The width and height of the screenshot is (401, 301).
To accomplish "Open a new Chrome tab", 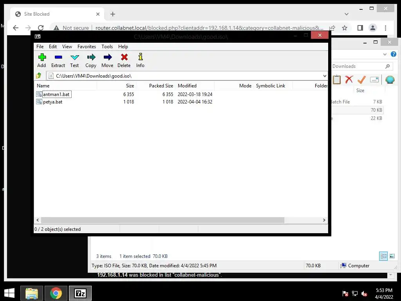I will (x=112, y=14).
